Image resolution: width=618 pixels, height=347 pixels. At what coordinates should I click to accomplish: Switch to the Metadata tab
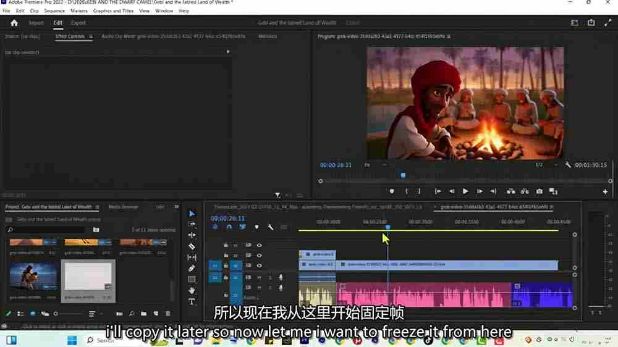pos(268,36)
